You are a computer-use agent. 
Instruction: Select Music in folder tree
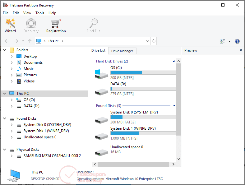[28, 69]
